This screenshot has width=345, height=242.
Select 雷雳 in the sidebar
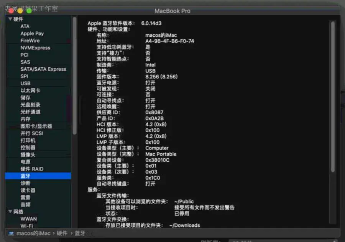[25, 198]
